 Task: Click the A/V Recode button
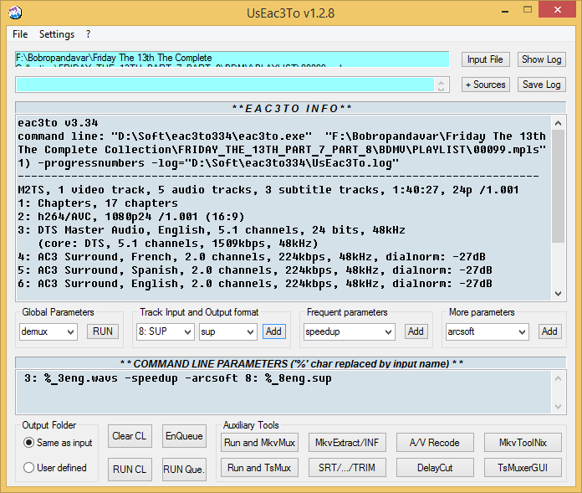[x=435, y=443]
